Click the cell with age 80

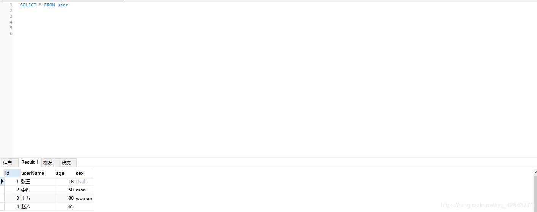click(65, 198)
